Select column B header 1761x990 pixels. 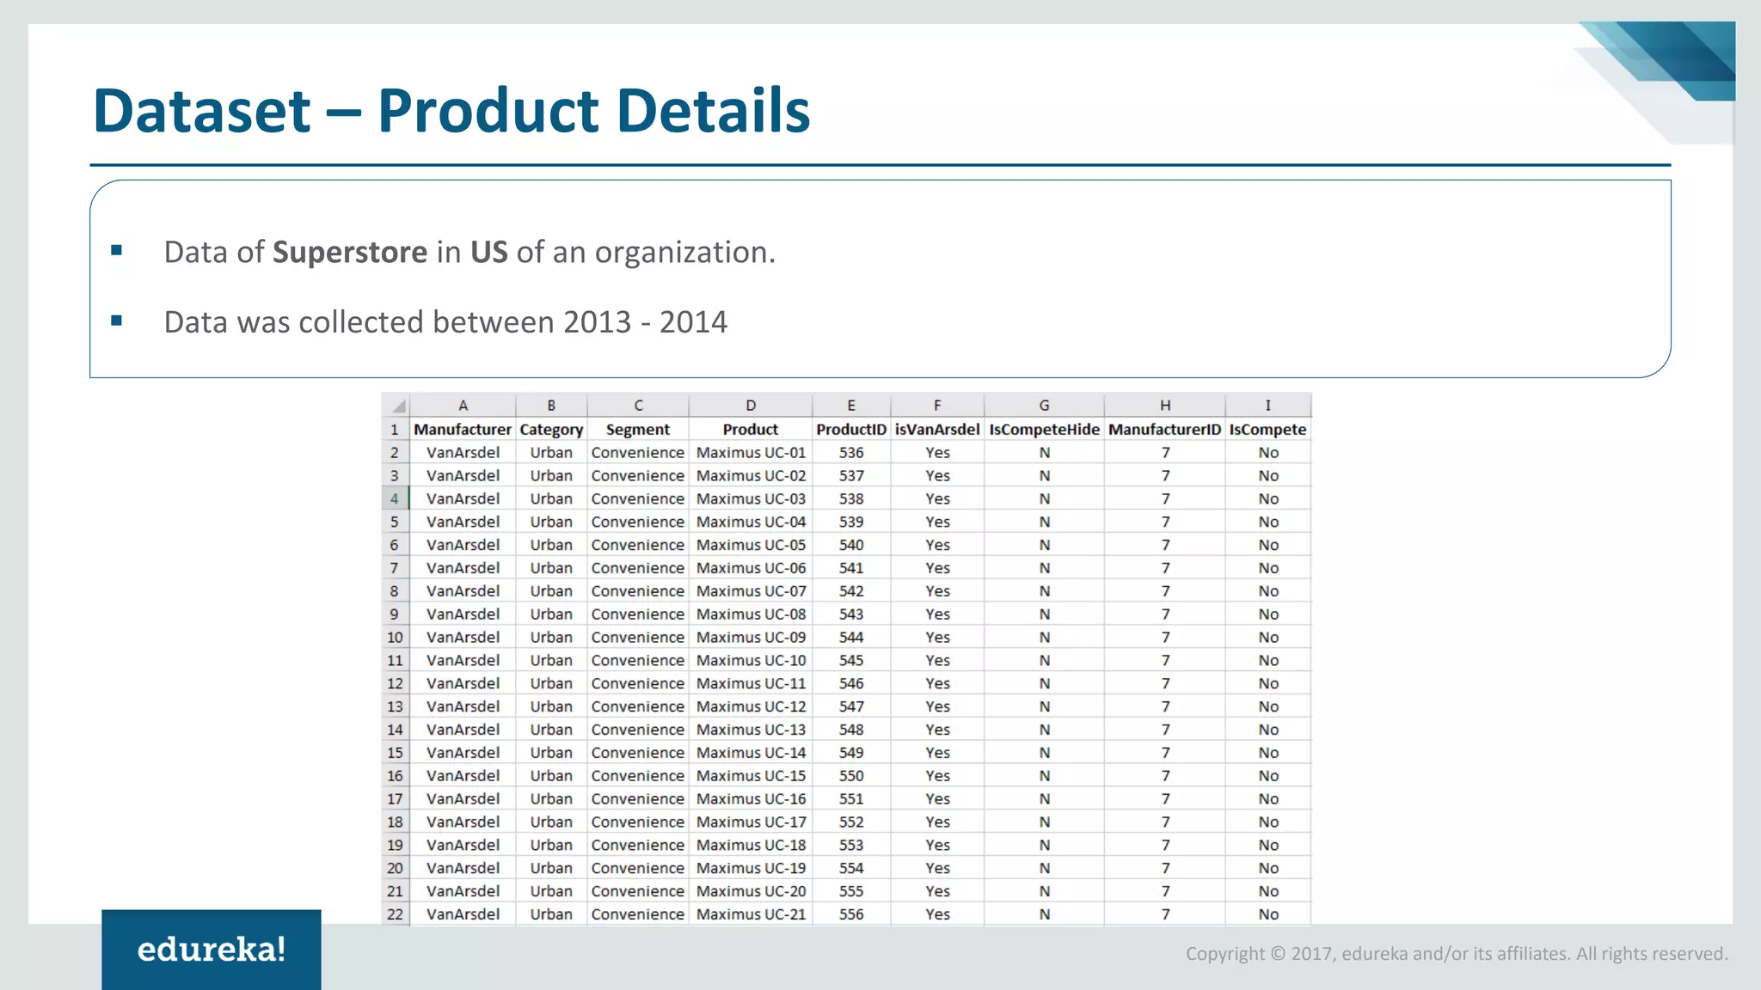(551, 406)
